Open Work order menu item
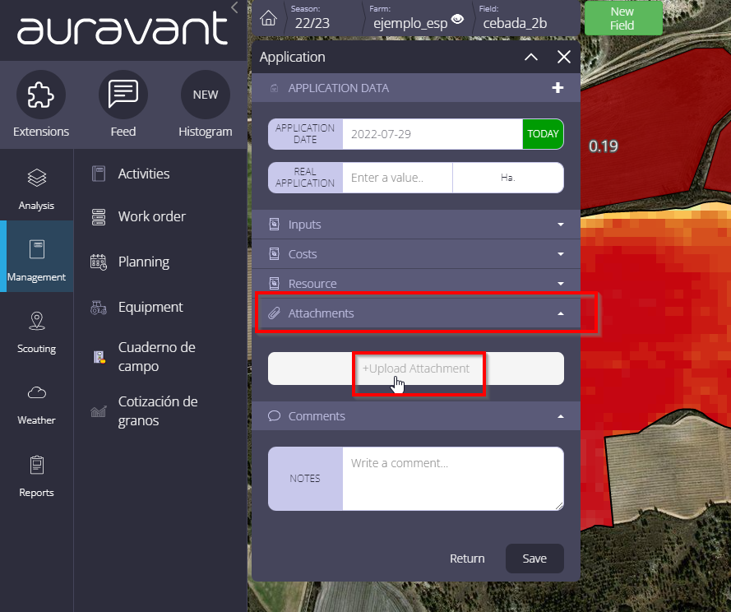 point(152,217)
